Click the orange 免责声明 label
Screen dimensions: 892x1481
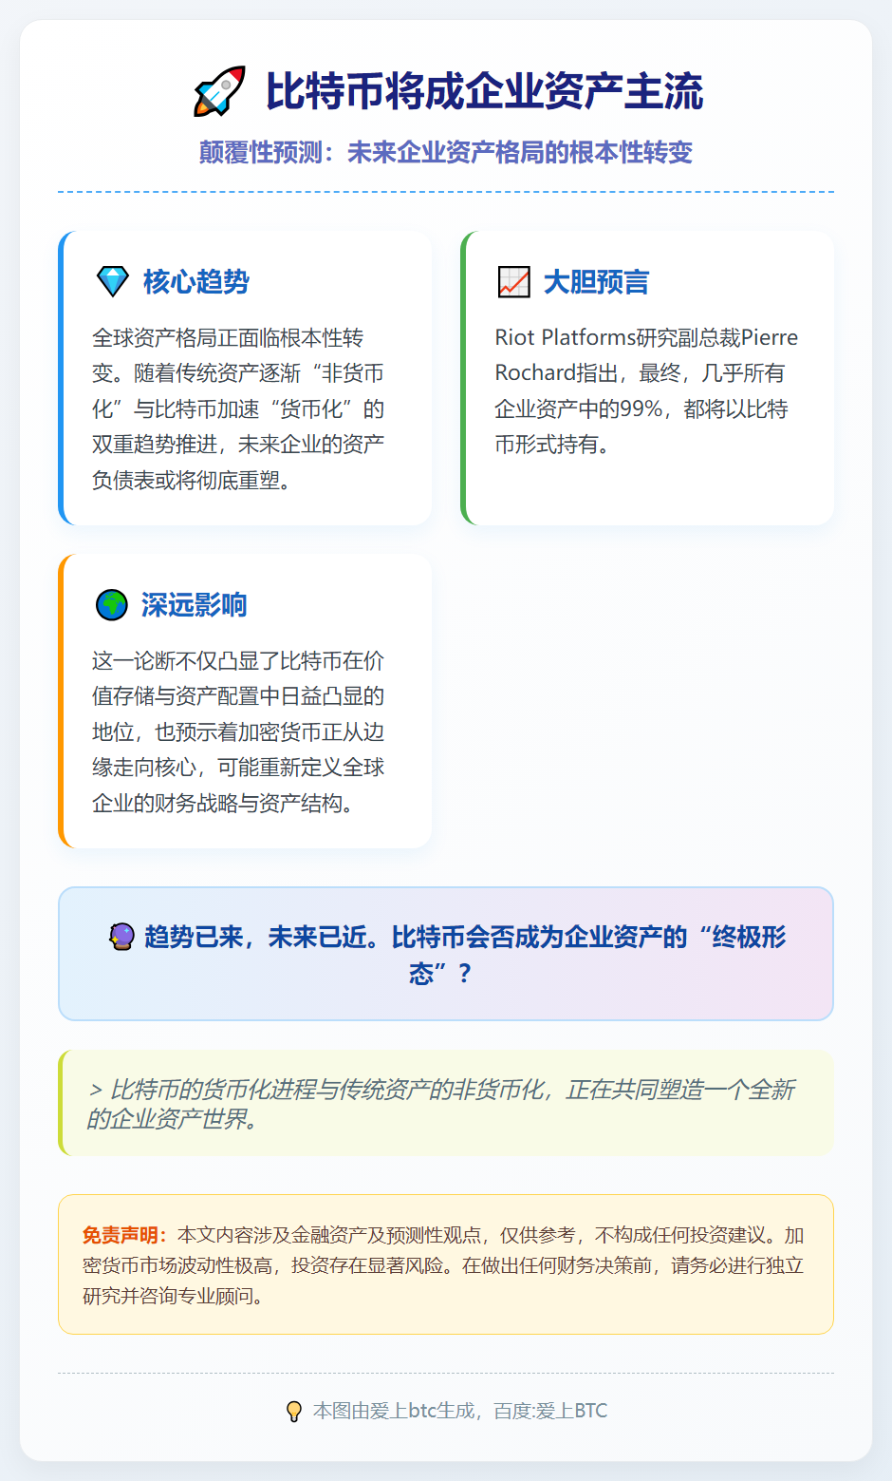pyautogui.click(x=125, y=1235)
